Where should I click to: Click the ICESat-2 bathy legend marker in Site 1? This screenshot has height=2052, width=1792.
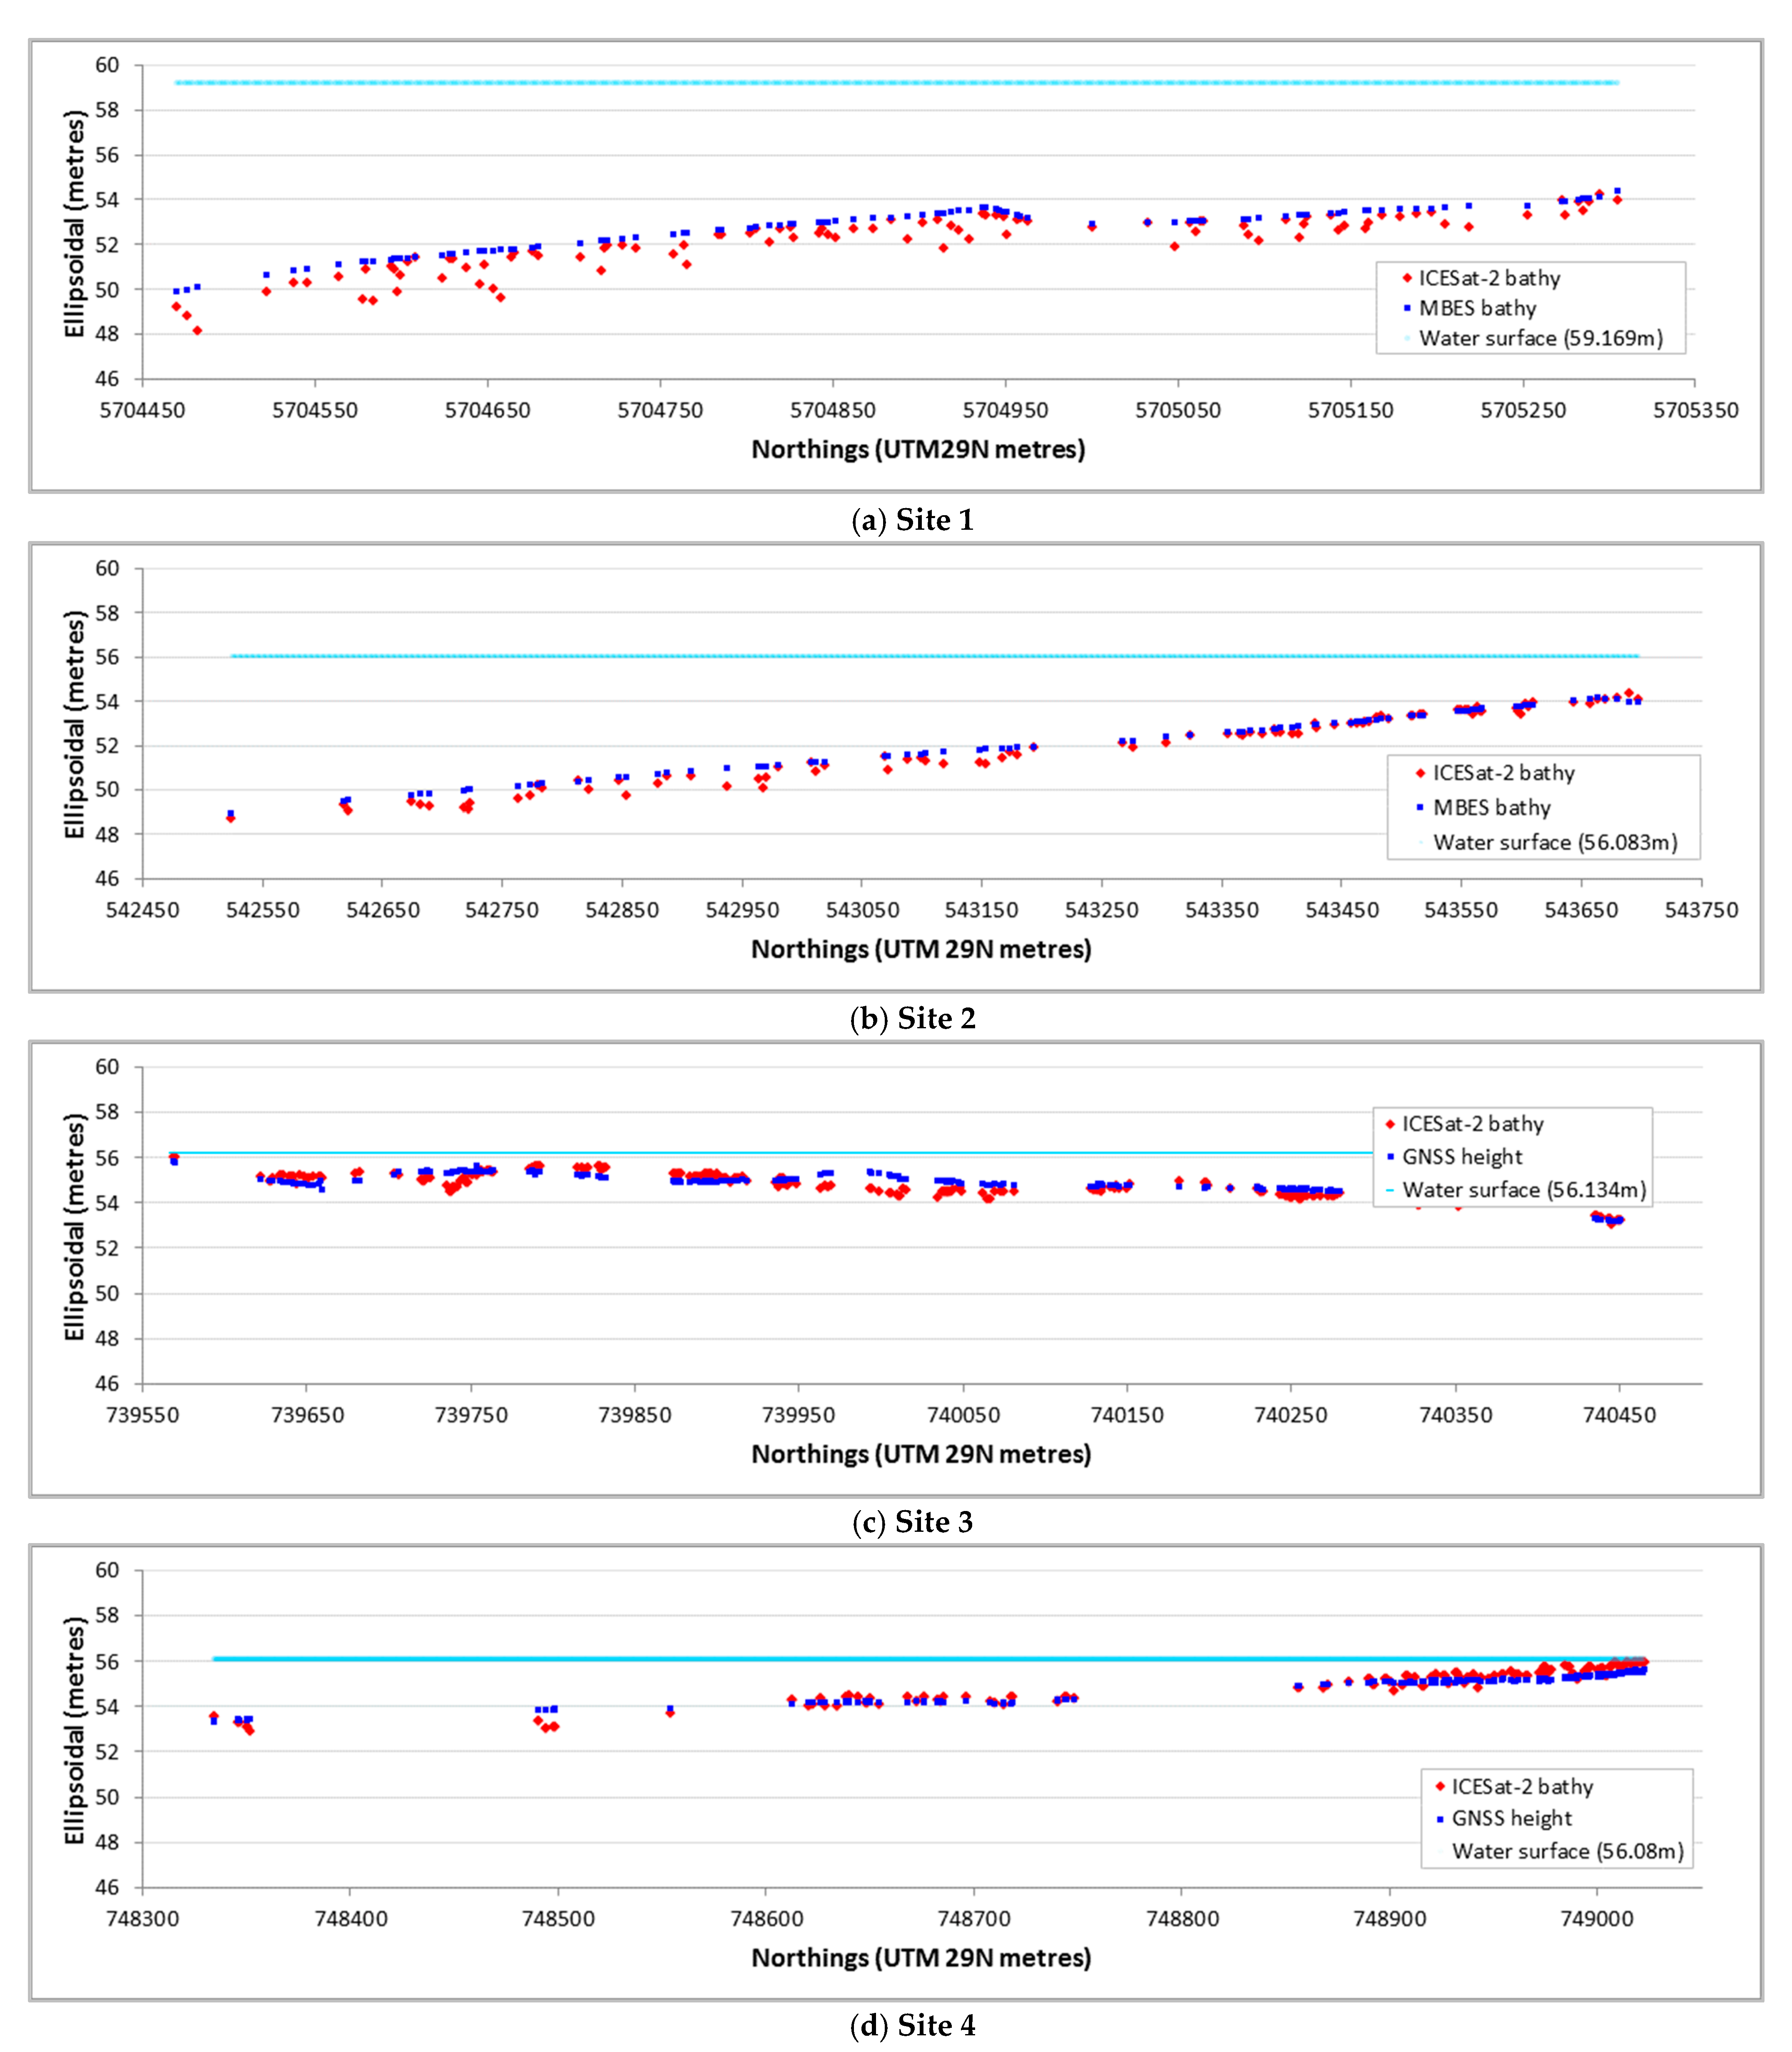(1406, 278)
